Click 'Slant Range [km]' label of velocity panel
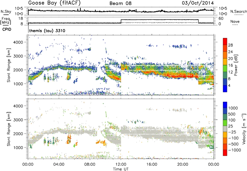The image size is (247, 171). pos(9,129)
